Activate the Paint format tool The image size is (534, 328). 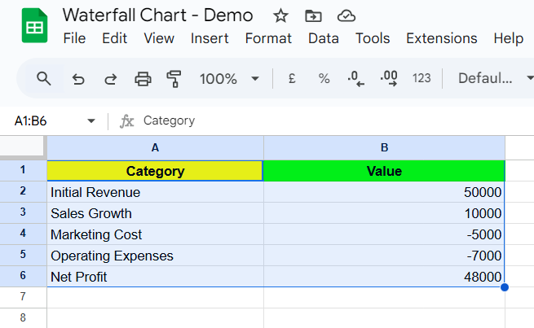(174, 79)
